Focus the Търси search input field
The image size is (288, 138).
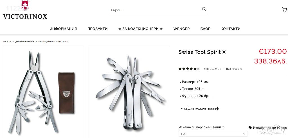155,10
